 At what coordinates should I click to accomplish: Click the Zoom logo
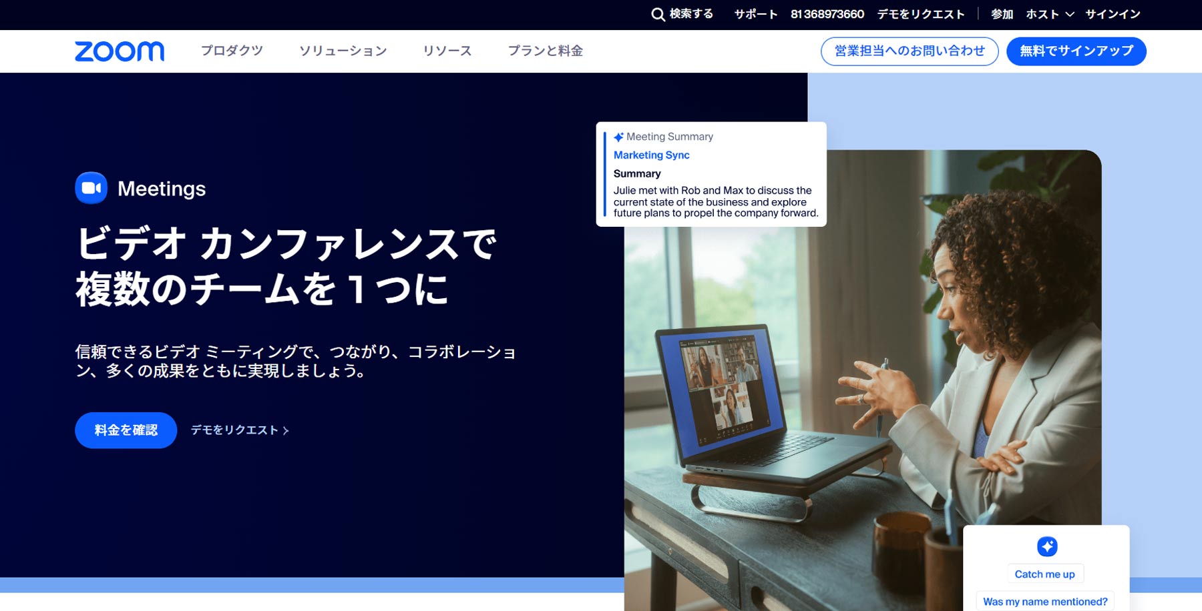[120, 51]
